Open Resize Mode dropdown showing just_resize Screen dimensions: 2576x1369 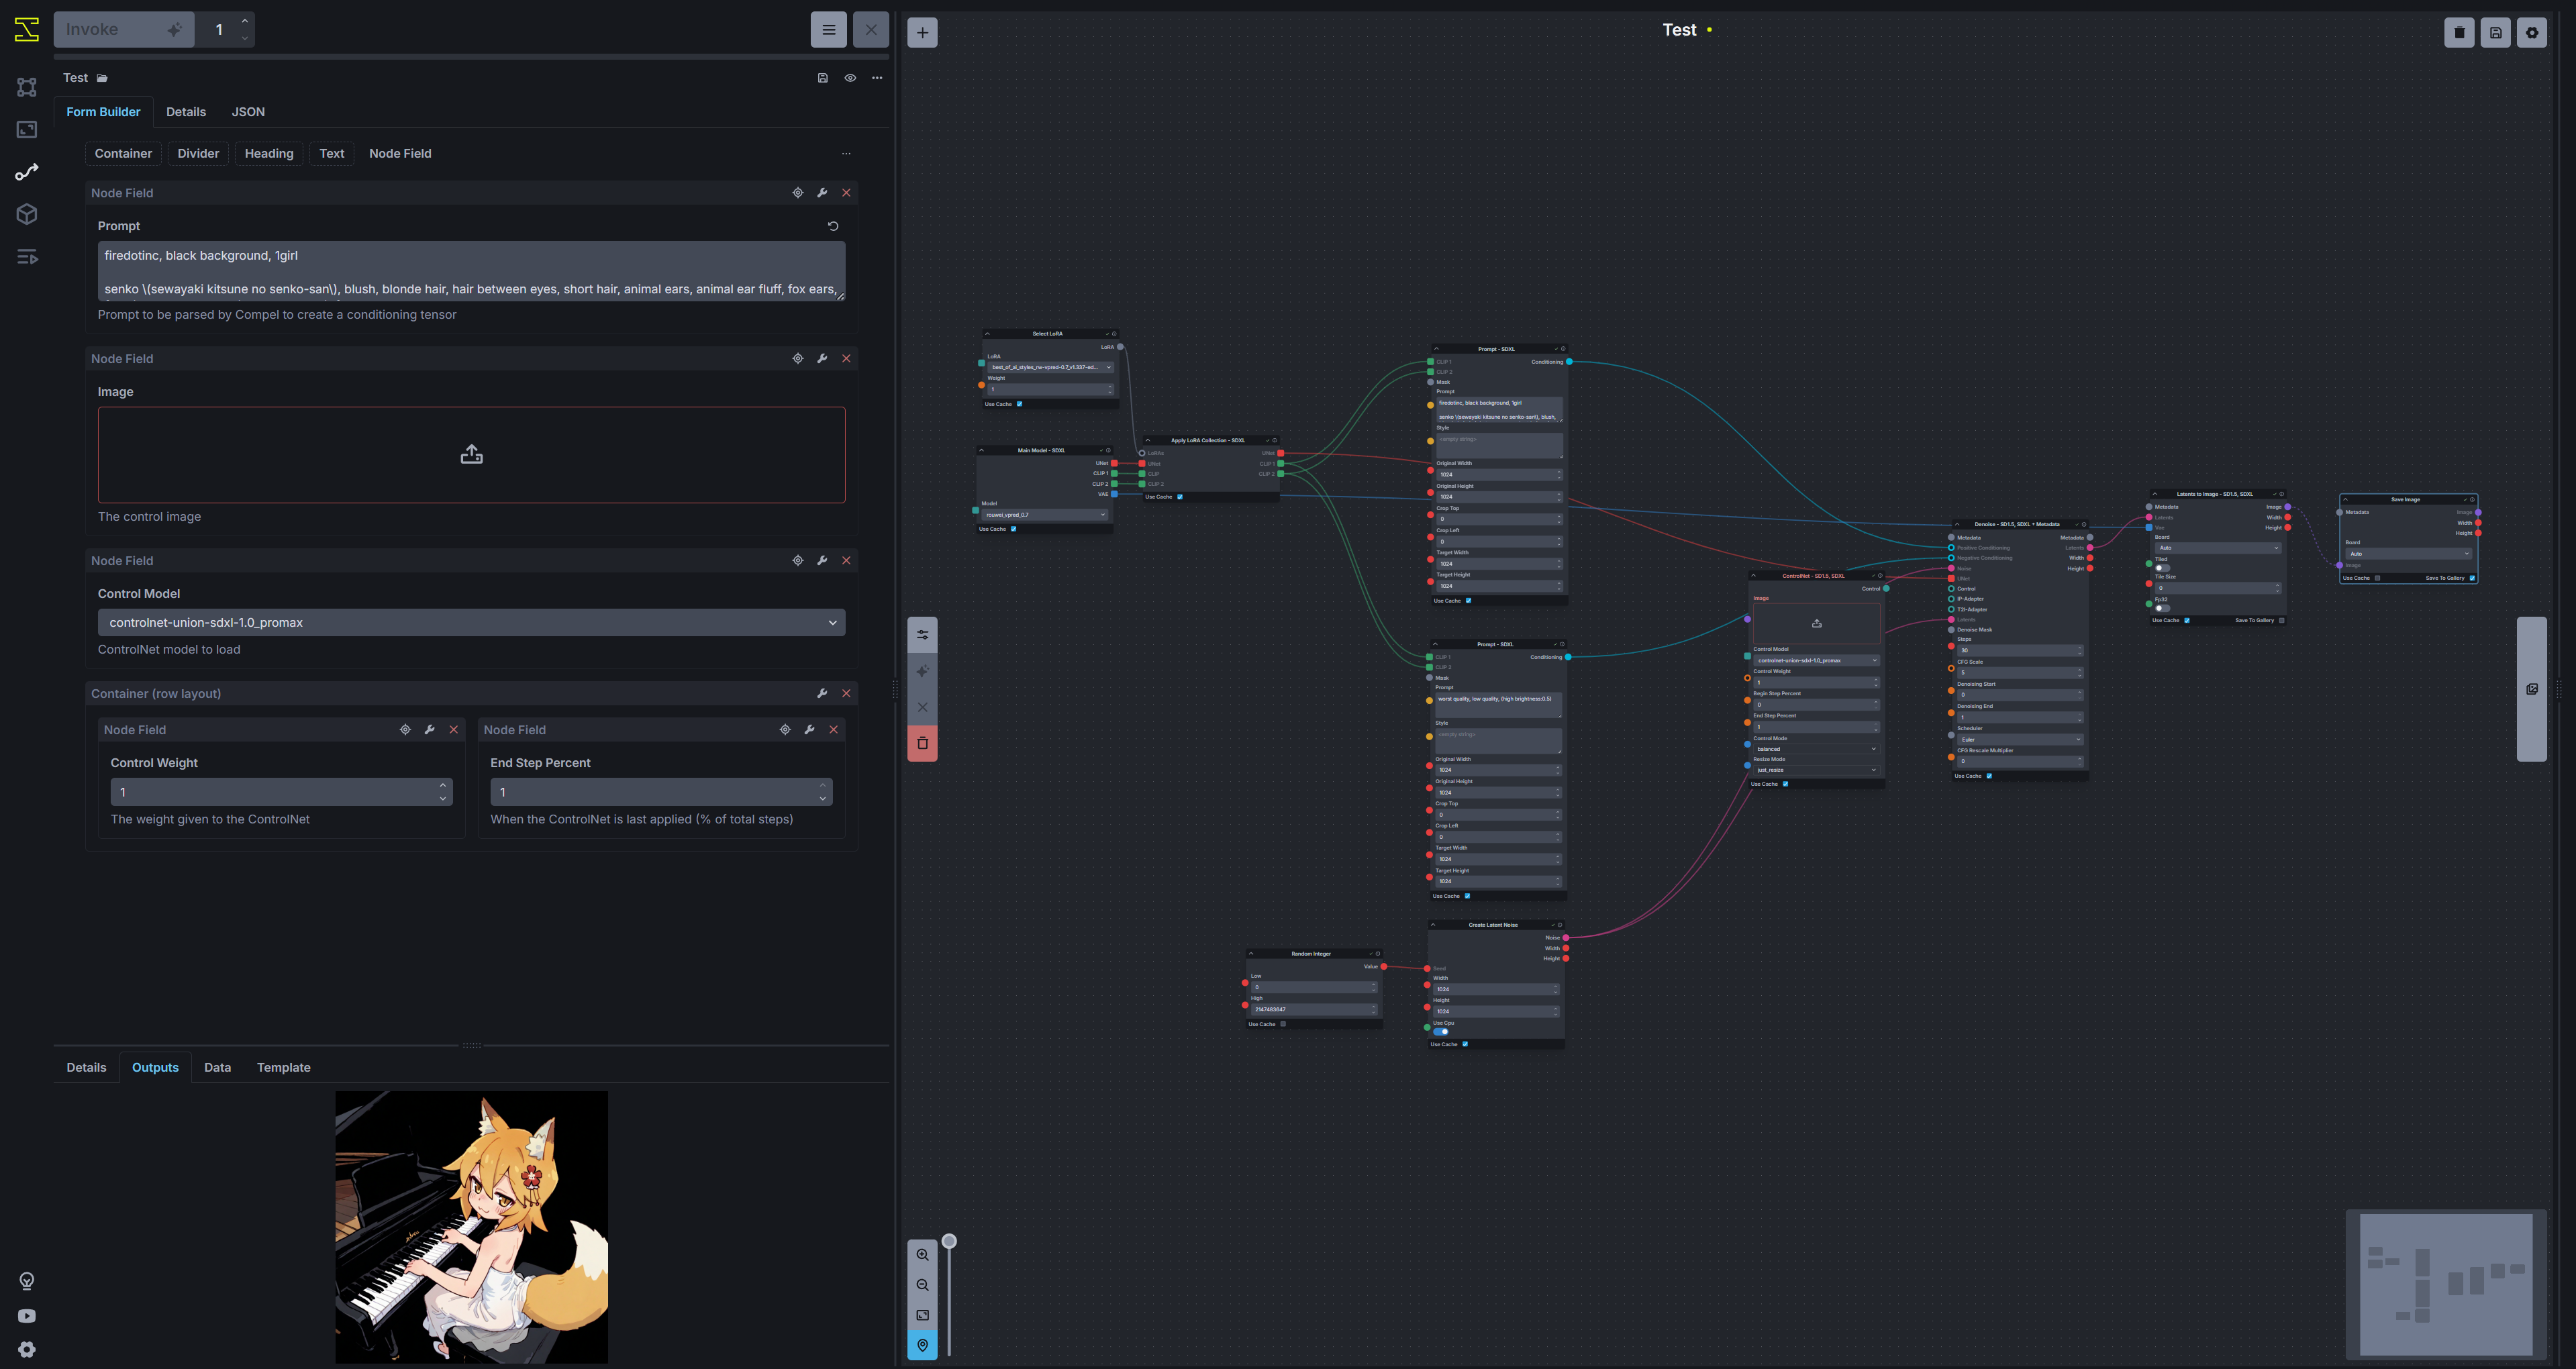click(x=1816, y=770)
